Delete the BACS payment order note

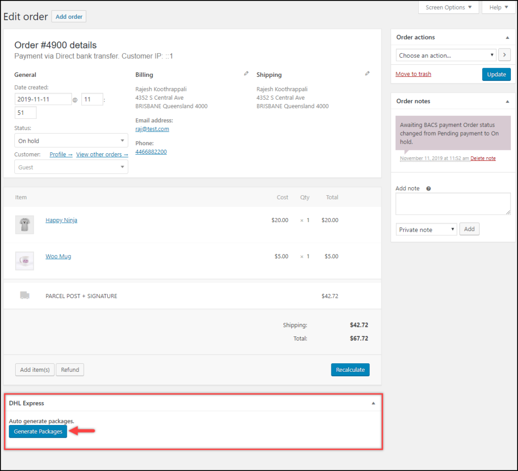(483, 158)
